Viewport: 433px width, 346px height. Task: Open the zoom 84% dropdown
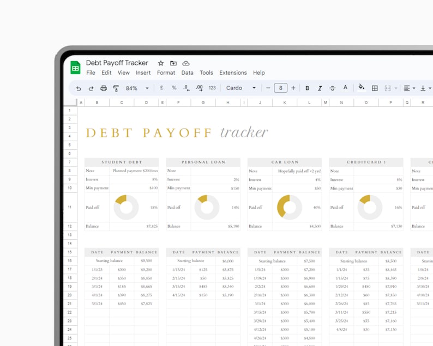137,88
